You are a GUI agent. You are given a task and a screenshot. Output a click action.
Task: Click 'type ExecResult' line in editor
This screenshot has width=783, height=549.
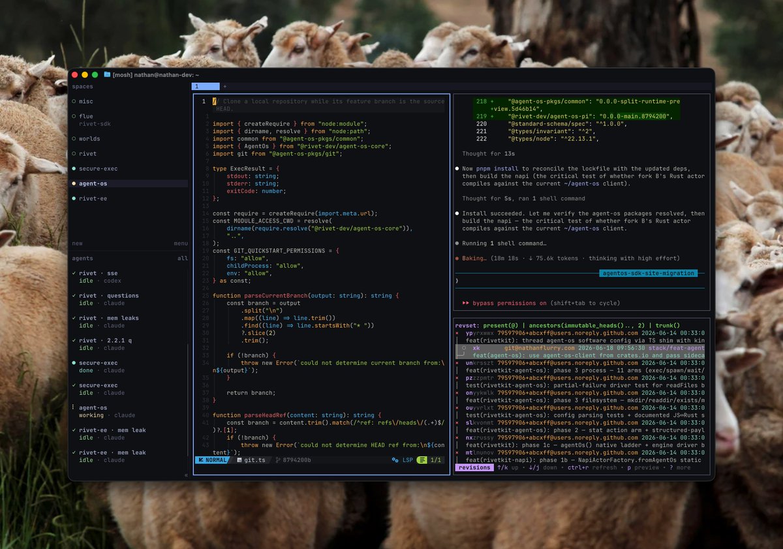(x=246, y=168)
